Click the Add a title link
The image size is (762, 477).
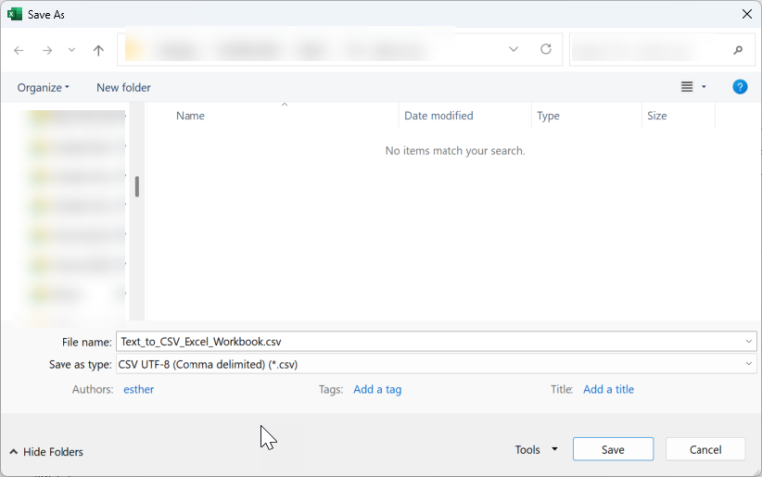click(608, 389)
